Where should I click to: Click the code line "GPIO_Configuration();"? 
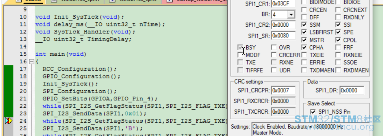pyautogui.click(x=82, y=76)
